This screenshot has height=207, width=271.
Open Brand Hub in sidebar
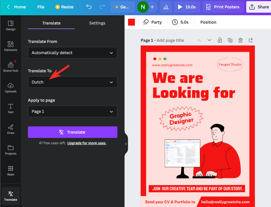tap(11, 67)
